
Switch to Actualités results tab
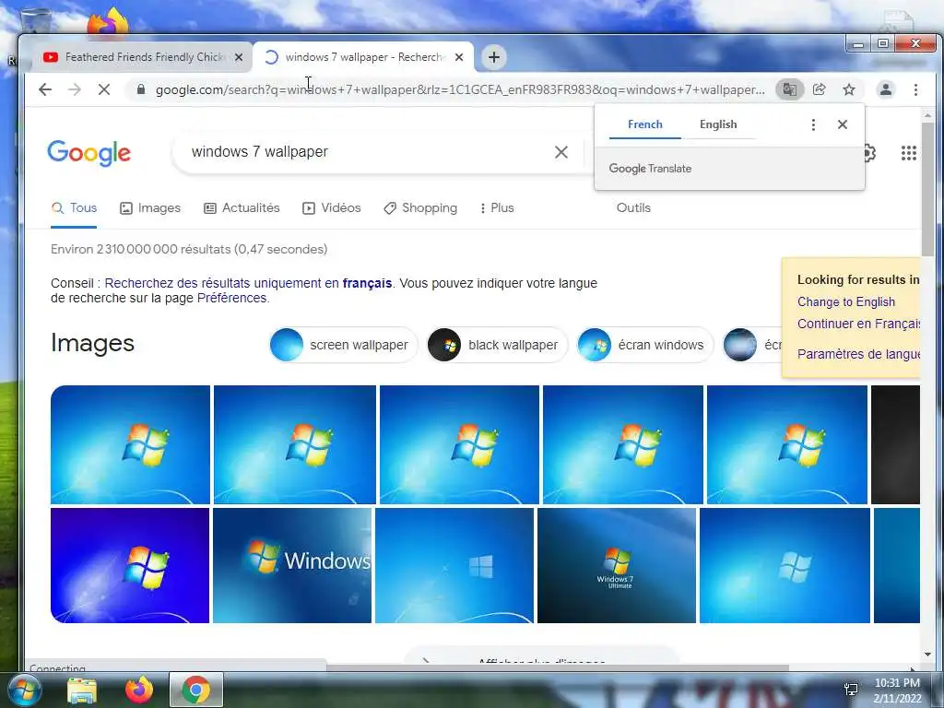(242, 207)
